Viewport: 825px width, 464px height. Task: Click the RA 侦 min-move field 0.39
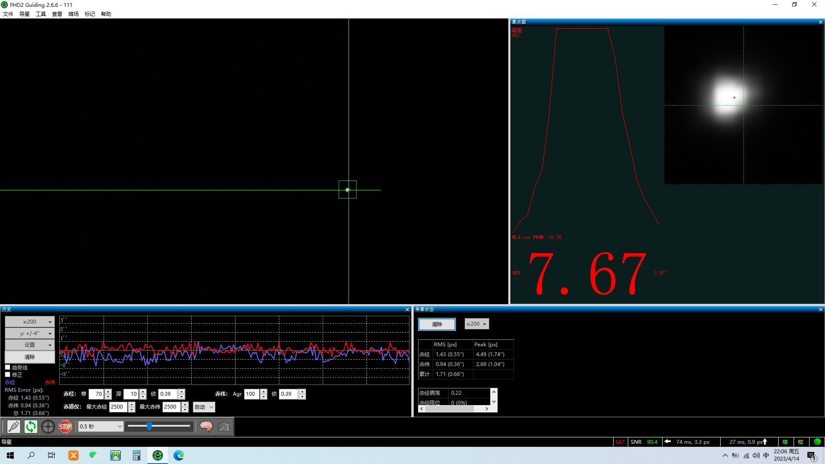coord(168,394)
